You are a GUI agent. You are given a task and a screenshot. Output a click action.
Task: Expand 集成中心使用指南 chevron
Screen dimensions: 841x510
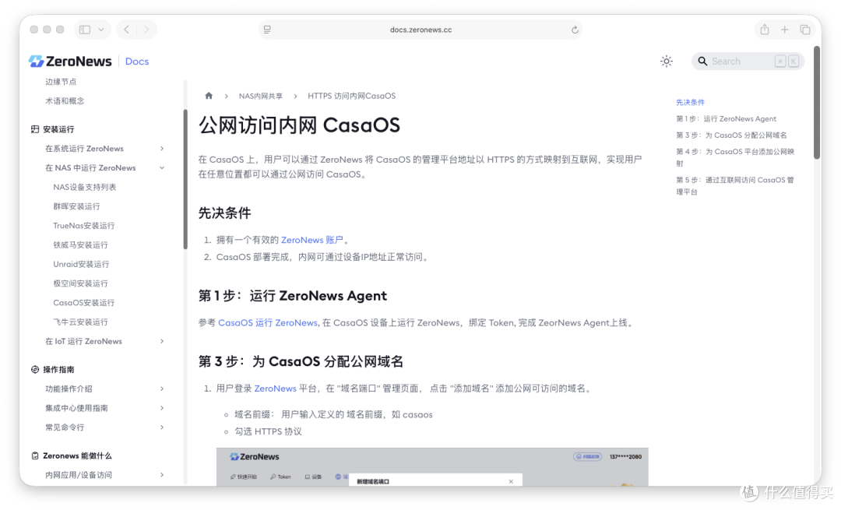coord(162,408)
